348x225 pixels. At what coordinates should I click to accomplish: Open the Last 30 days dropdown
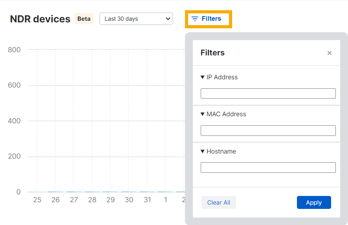tap(136, 19)
